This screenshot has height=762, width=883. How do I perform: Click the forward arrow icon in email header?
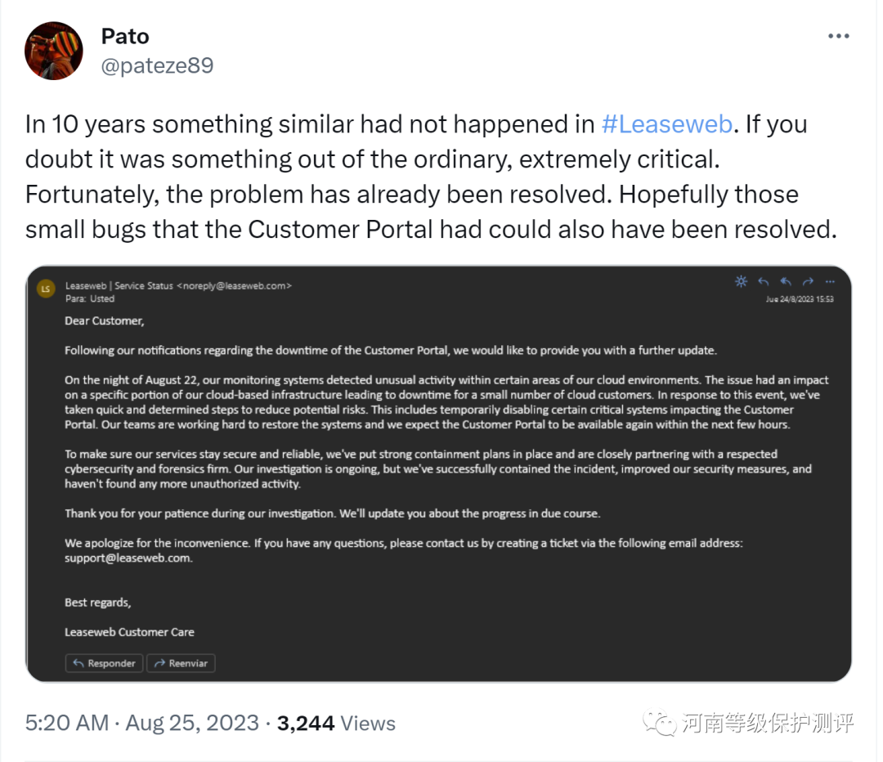(x=808, y=282)
